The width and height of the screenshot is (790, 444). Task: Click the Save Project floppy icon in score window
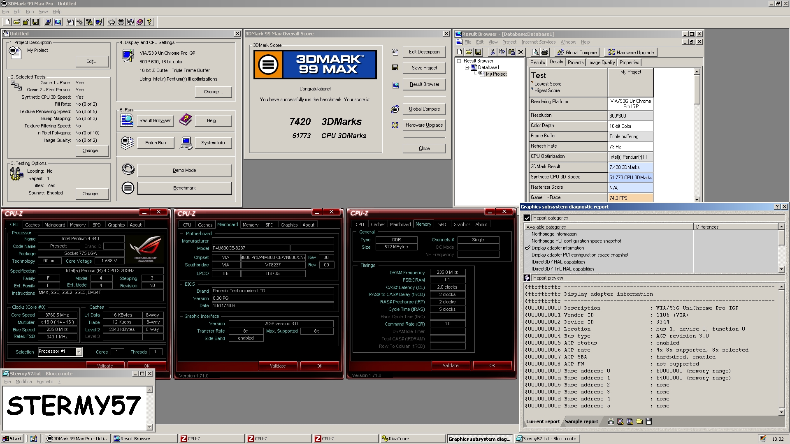[395, 68]
